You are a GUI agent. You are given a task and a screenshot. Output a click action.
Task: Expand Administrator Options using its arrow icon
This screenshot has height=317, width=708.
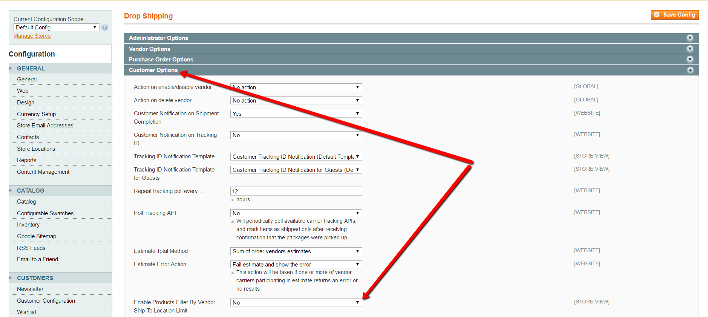pyautogui.click(x=690, y=38)
